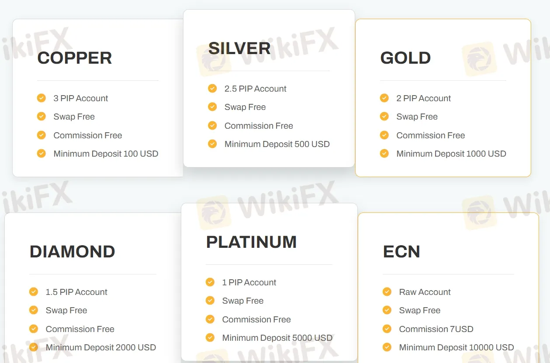Click check icon beside Minimum Deposit 500 USD
The height and width of the screenshot is (363, 550).
point(212,144)
